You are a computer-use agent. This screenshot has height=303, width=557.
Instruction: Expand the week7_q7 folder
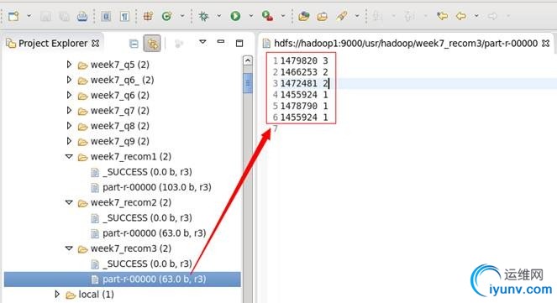pyautogui.click(x=69, y=110)
